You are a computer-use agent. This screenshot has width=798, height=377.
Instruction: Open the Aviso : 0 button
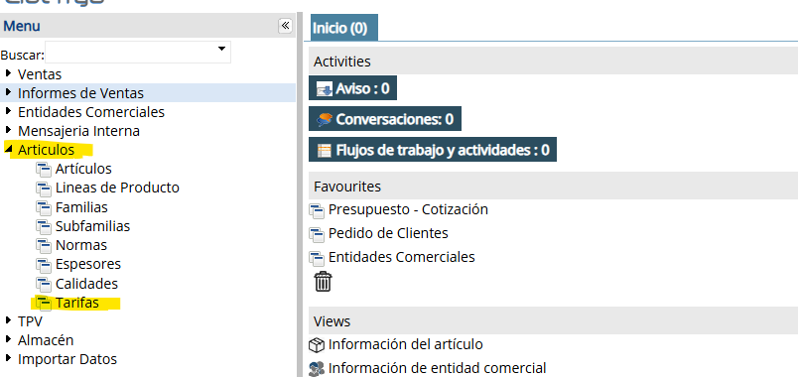tap(352, 88)
